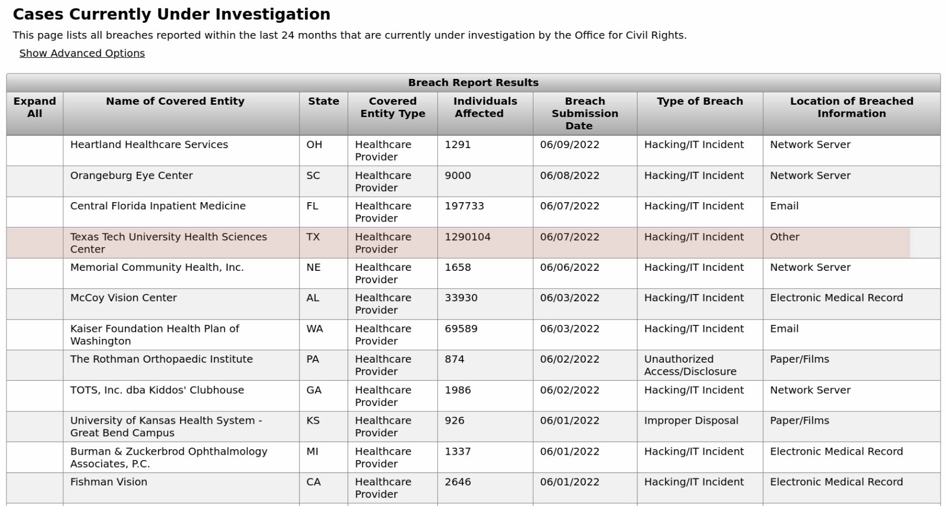Image resolution: width=946 pixels, height=506 pixels.
Task: Expand the Burman & Zuckerbrod Ophthalmology row
Action: 35,457
